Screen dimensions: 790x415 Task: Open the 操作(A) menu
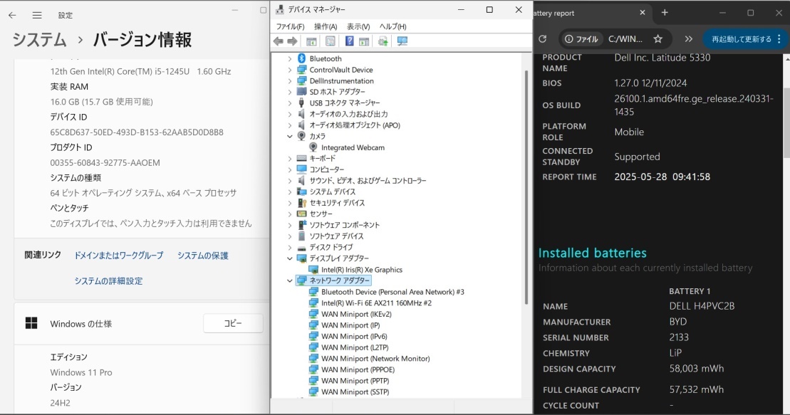pyautogui.click(x=326, y=26)
